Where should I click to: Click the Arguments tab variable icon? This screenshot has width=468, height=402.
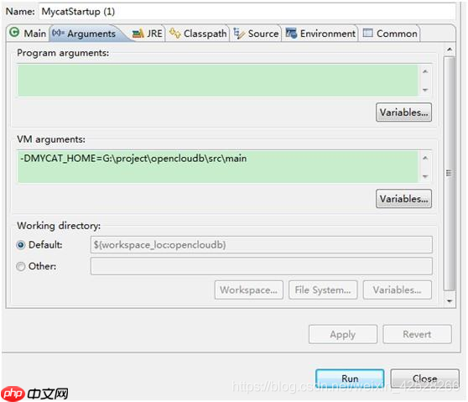click(x=58, y=33)
